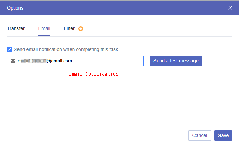Open the Filter tab
The width and height of the screenshot is (239, 147).
(69, 28)
